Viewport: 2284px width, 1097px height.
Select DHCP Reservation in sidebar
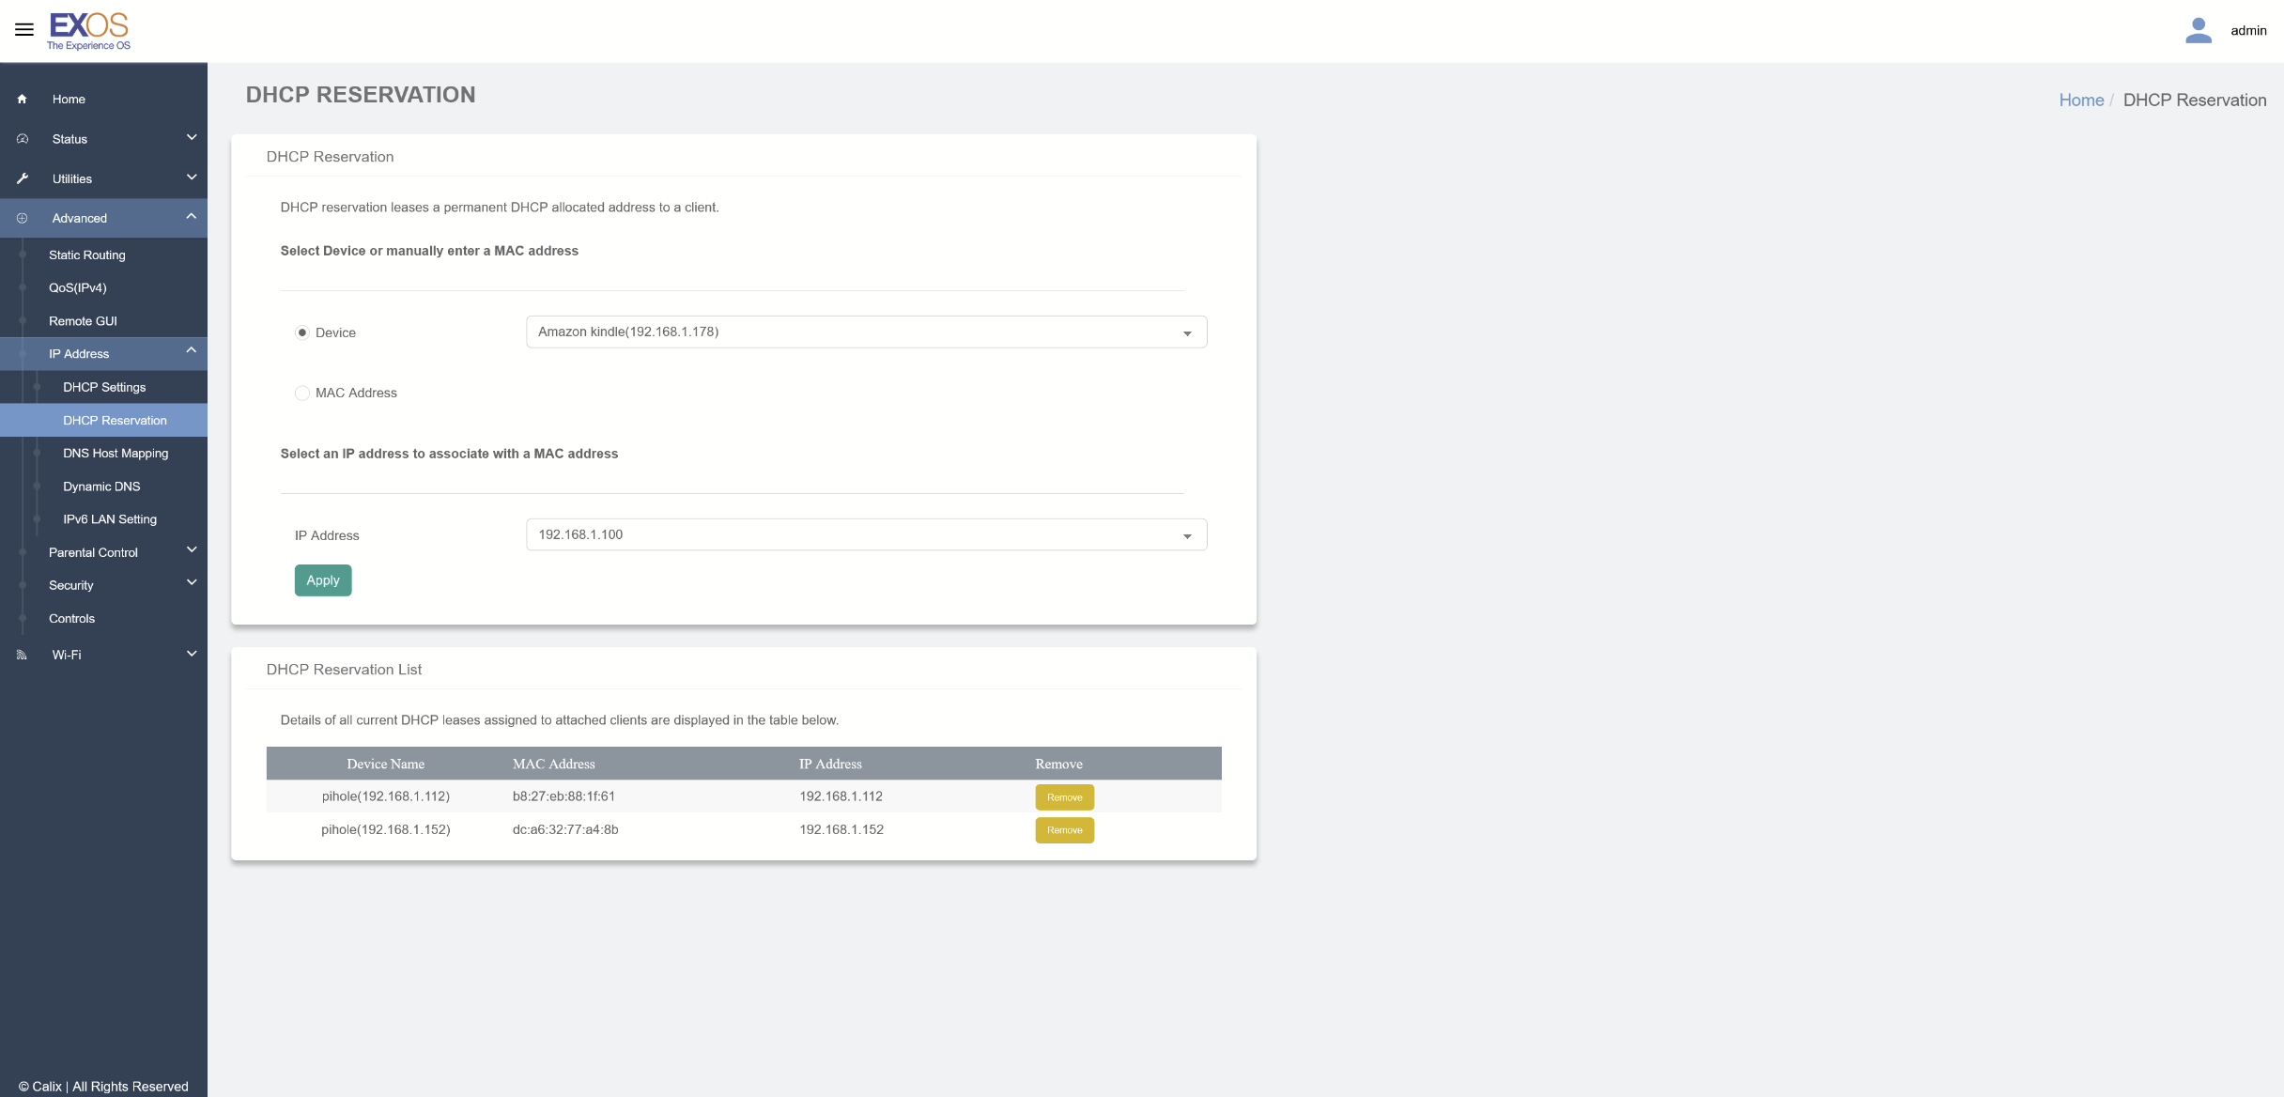pyautogui.click(x=115, y=421)
